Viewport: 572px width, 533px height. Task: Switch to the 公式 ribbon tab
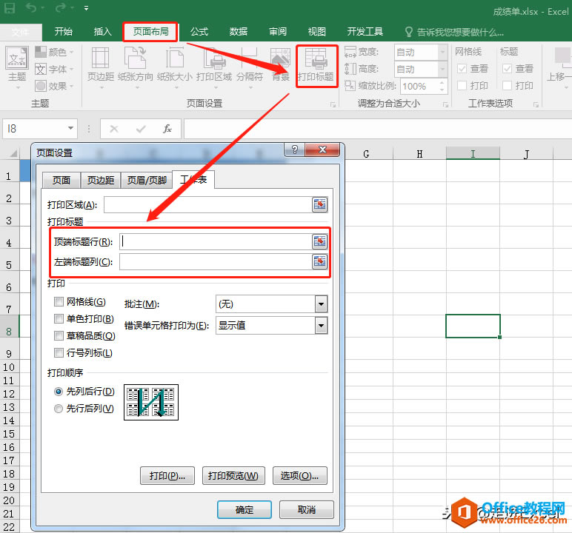click(199, 32)
